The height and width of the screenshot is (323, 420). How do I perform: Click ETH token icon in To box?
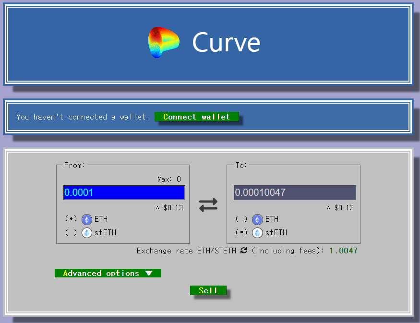257,219
